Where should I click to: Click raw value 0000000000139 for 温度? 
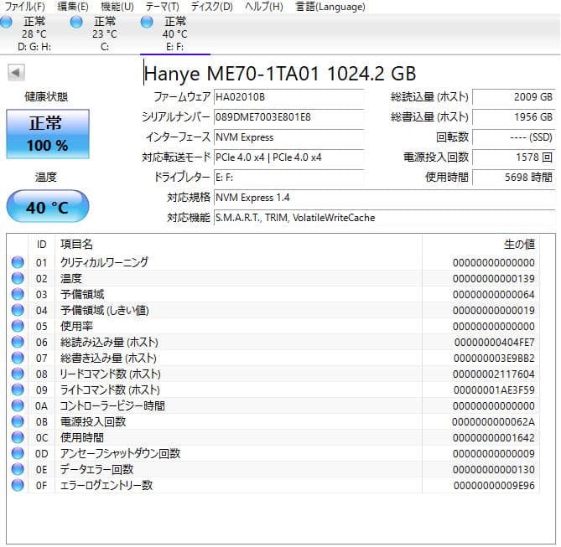tap(494, 278)
